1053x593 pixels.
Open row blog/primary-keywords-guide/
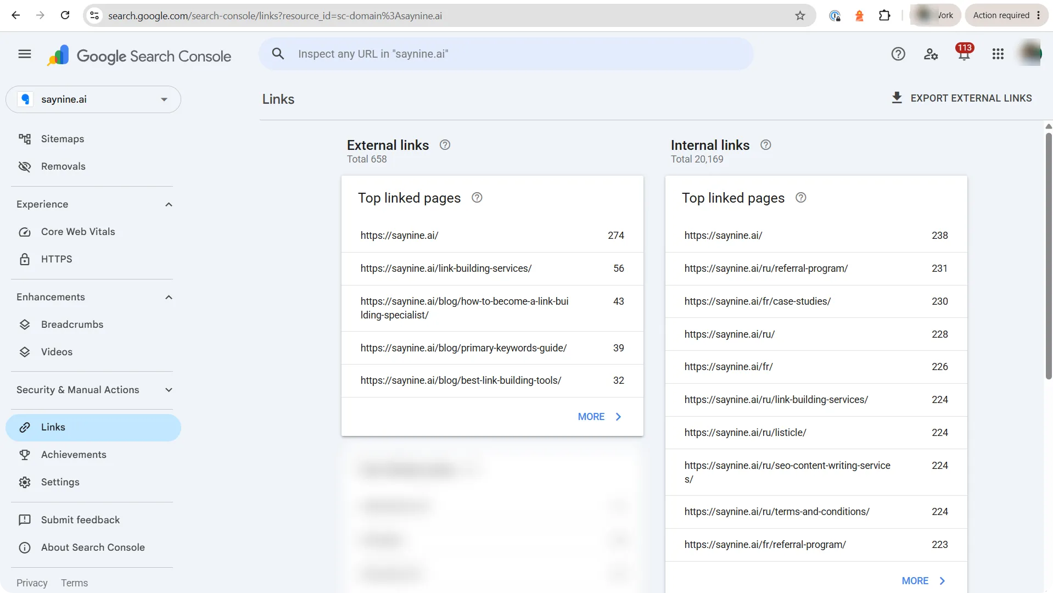[492, 348]
